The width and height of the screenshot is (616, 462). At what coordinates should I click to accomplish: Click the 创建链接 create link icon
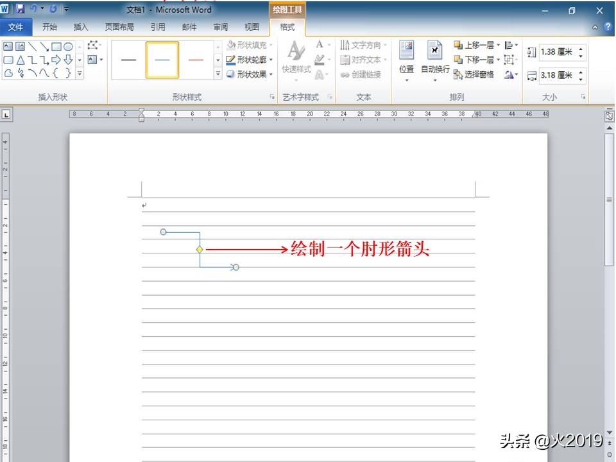[x=366, y=73]
